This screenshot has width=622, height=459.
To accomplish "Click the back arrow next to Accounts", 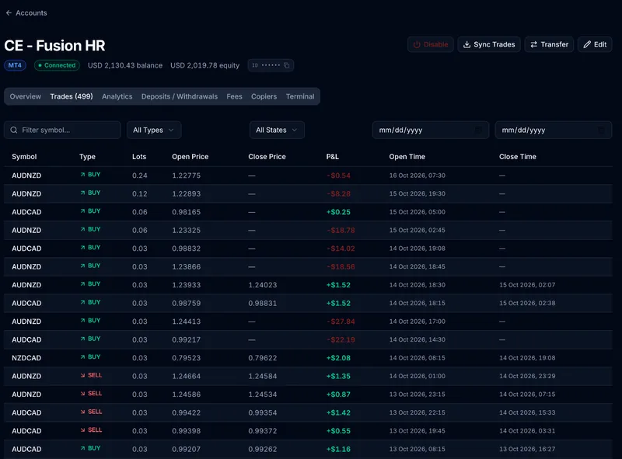I will click(9, 12).
